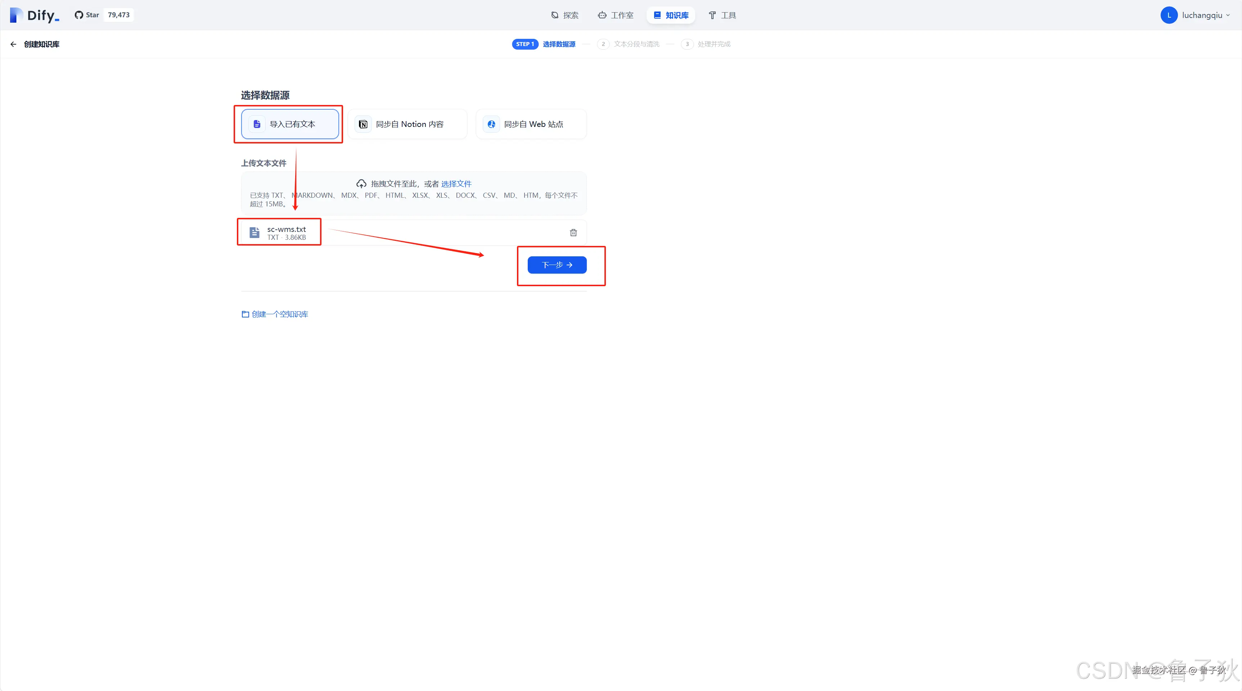Delete the sc-wms.txt file with trash icon
The width and height of the screenshot is (1242, 691).
[573, 233]
